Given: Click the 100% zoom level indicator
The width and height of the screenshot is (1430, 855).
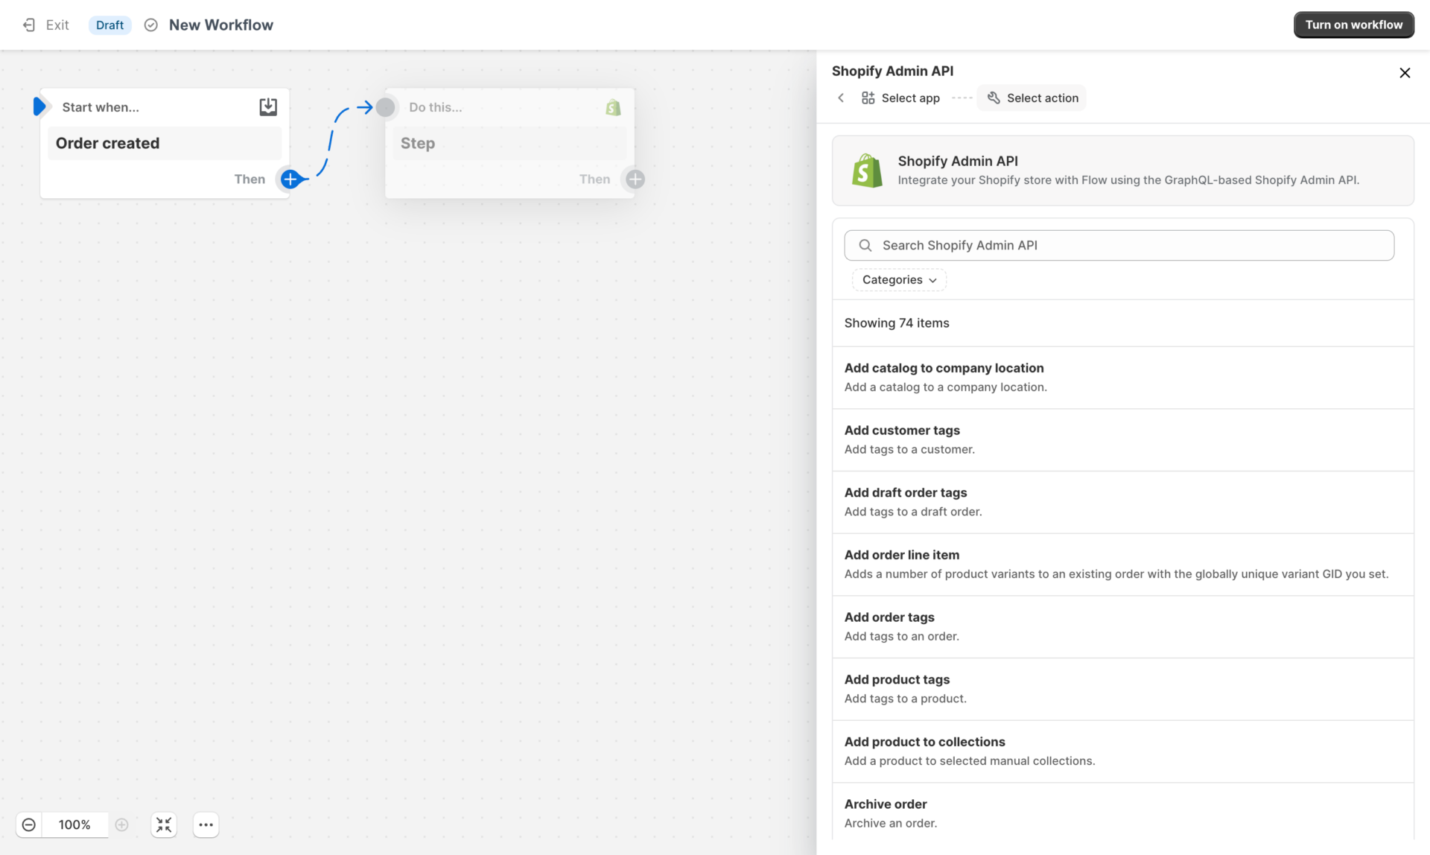Looking at the screenshot, I should click(x=74, y=824).
